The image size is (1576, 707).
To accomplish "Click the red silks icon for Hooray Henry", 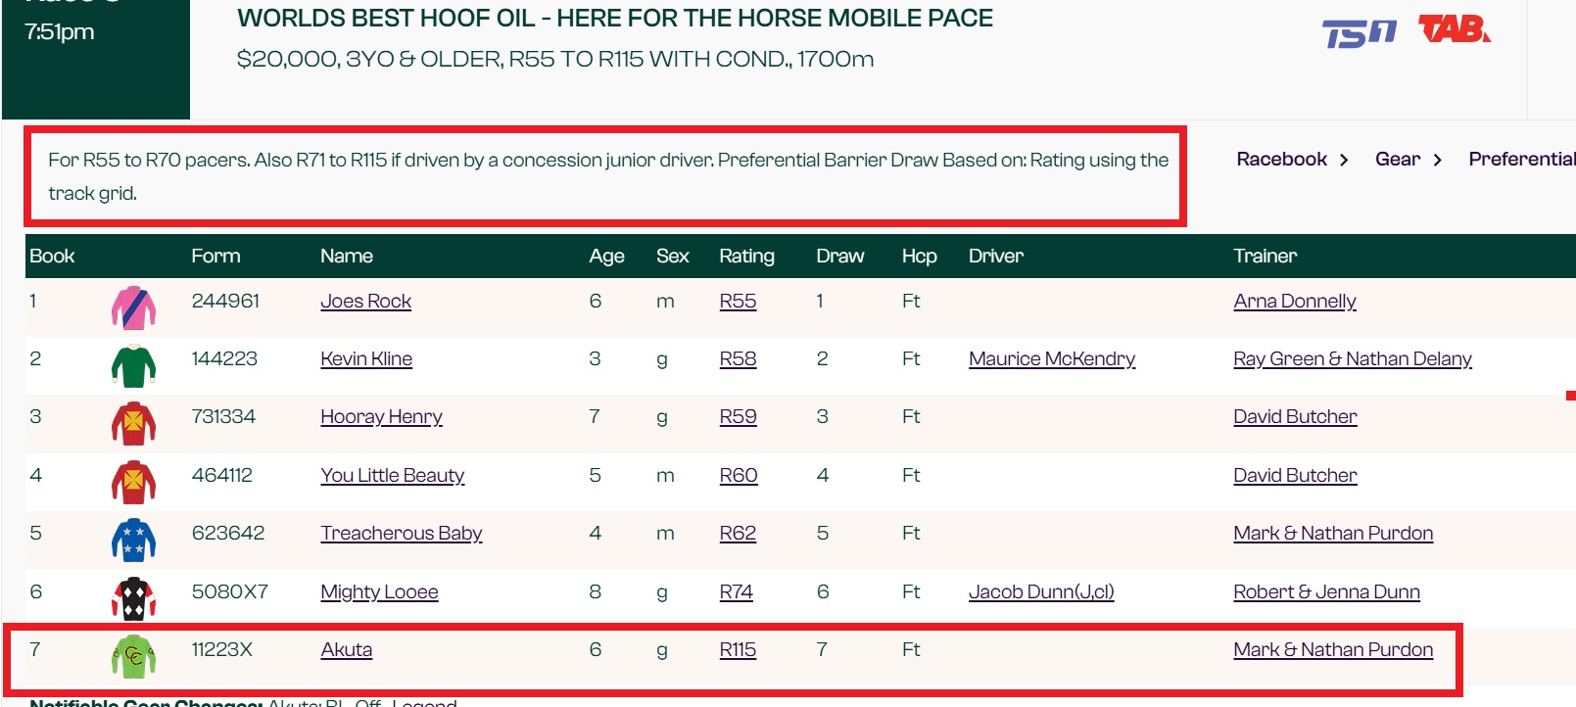I will (133, 424).
